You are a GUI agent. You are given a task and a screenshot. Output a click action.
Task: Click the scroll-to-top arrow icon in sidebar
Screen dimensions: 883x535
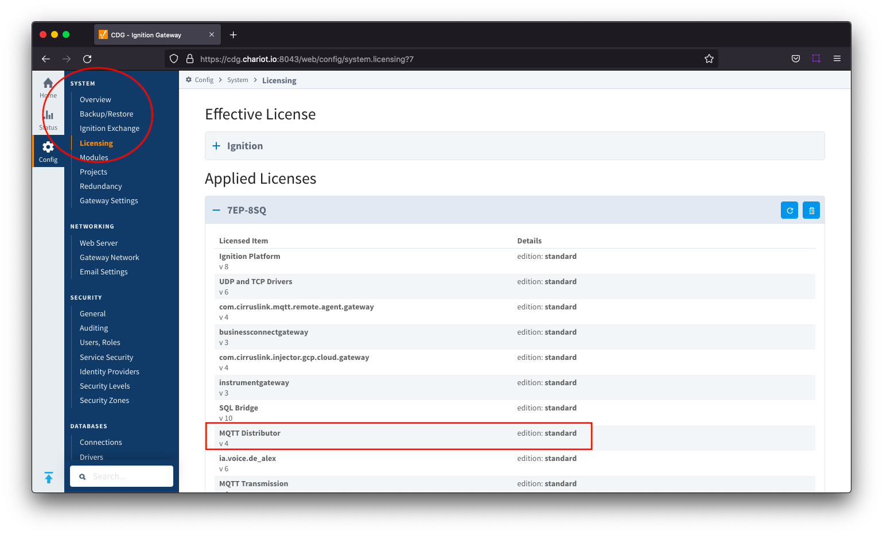click(x=49, y=478)
